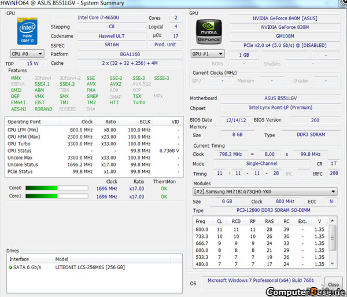Click the AES-NI feature label
Screen dimensions: 347x297
coord(19,109)
